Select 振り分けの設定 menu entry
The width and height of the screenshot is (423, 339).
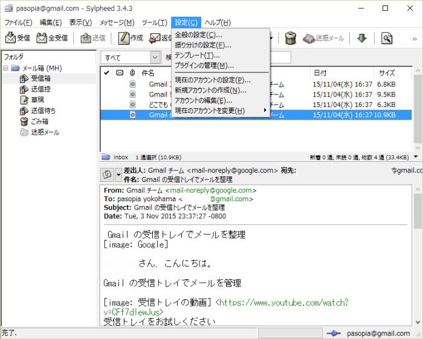point(202,45)
